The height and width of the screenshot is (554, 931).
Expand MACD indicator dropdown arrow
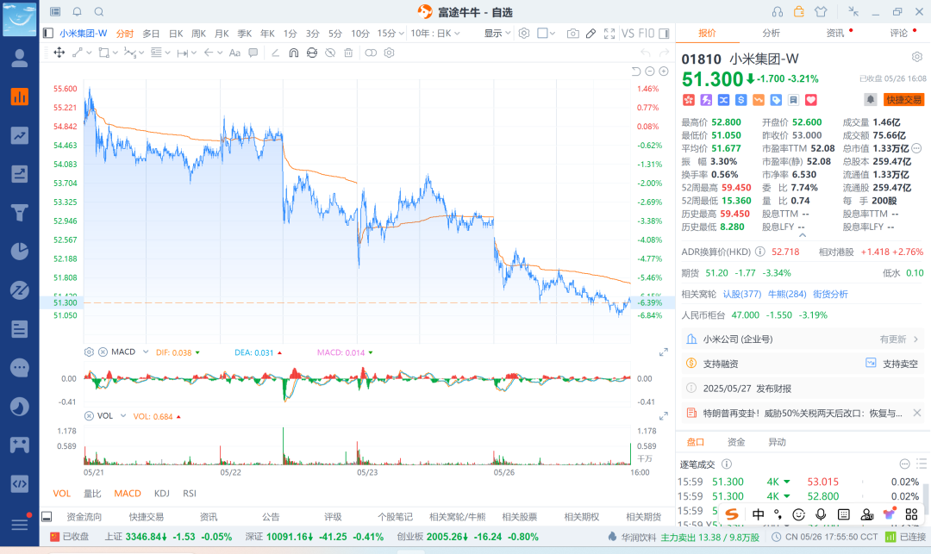(146, 352)
